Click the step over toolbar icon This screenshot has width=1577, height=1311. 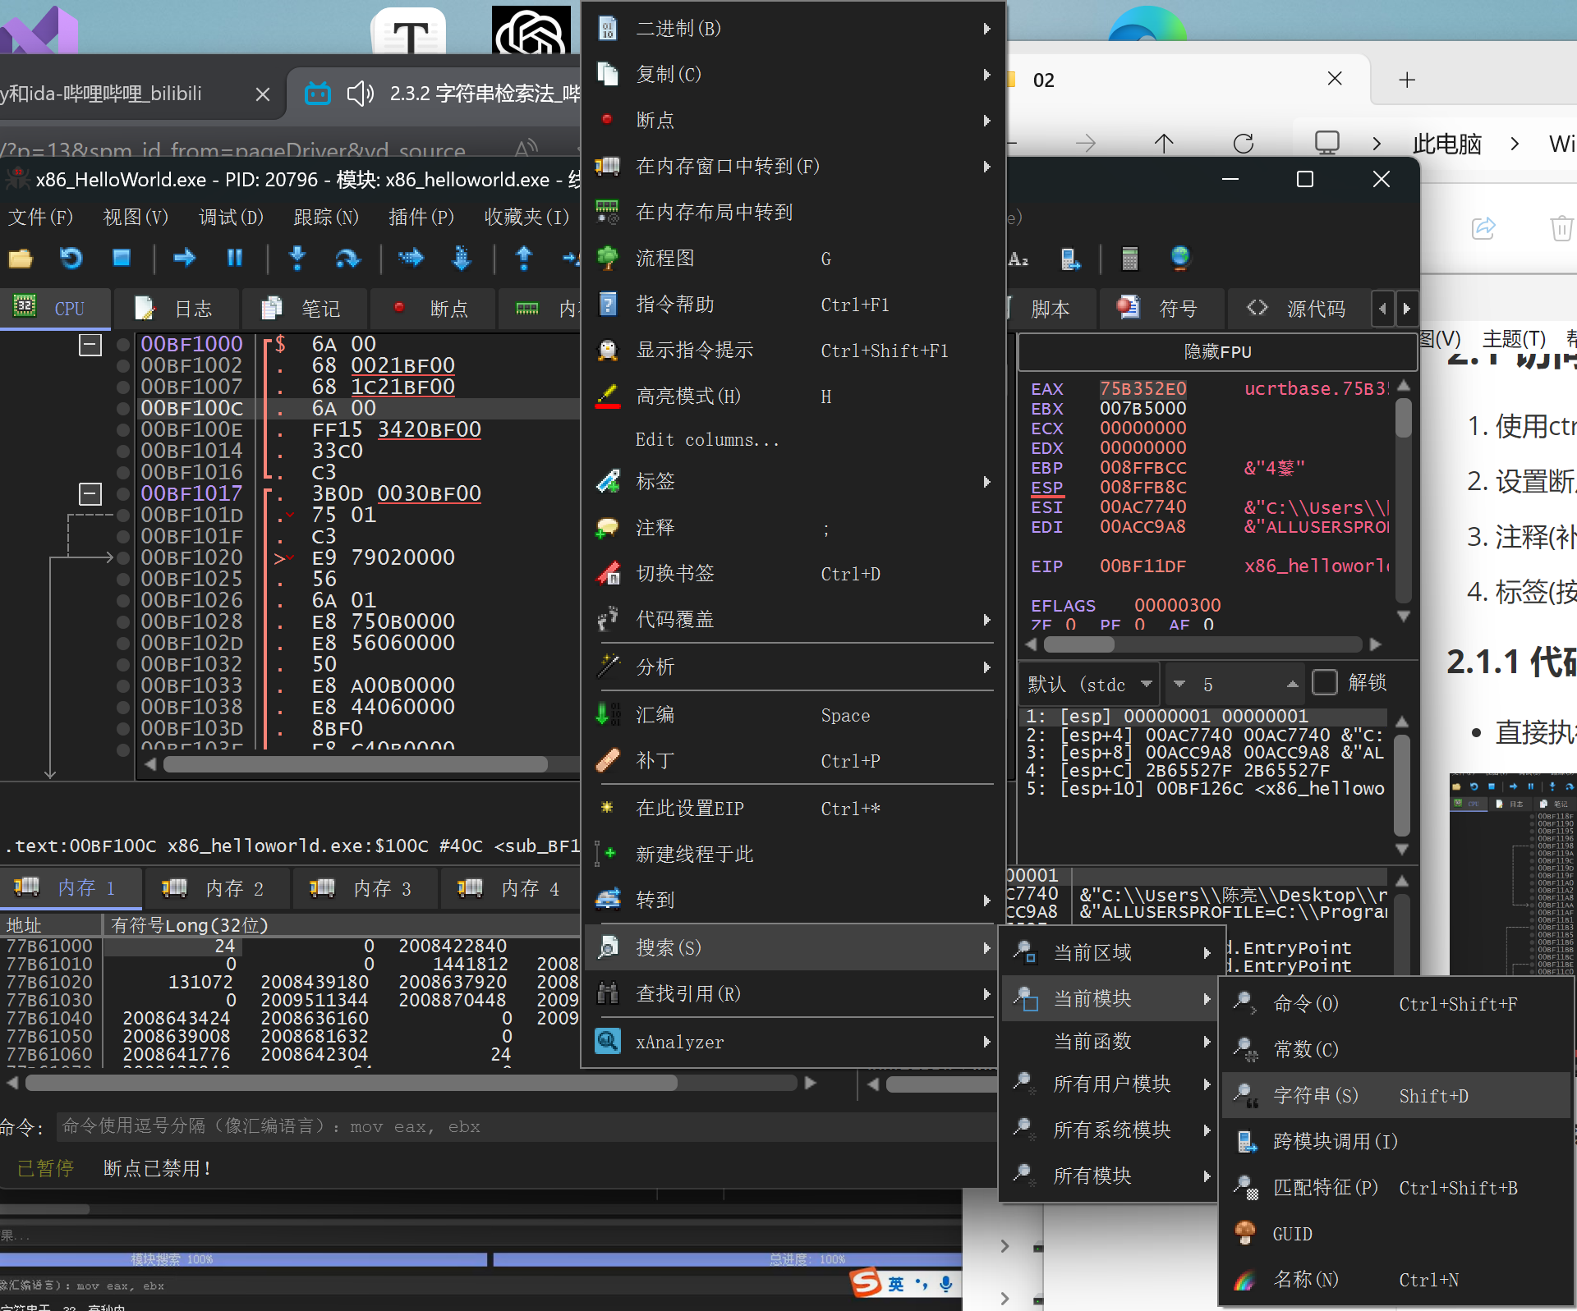[x=347, y=259]
